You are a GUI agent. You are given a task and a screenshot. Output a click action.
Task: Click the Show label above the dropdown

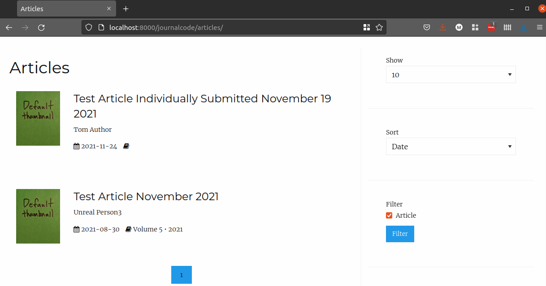pyautogui.click(x=394, y=60)
